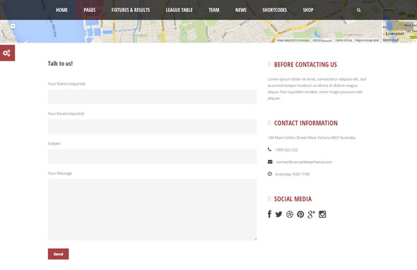The image size is (417, 270).
Task: Click the map zoom out minus button
Action: tap(13, 26)
